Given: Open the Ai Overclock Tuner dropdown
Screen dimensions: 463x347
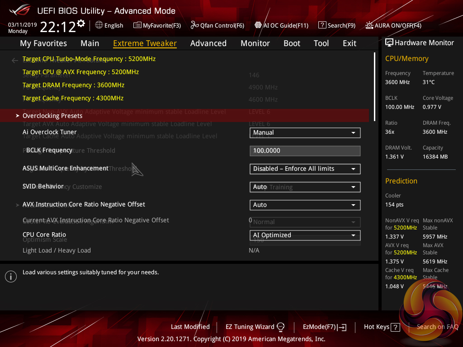Looking at the screenshot, I should [x=305, y=133].
